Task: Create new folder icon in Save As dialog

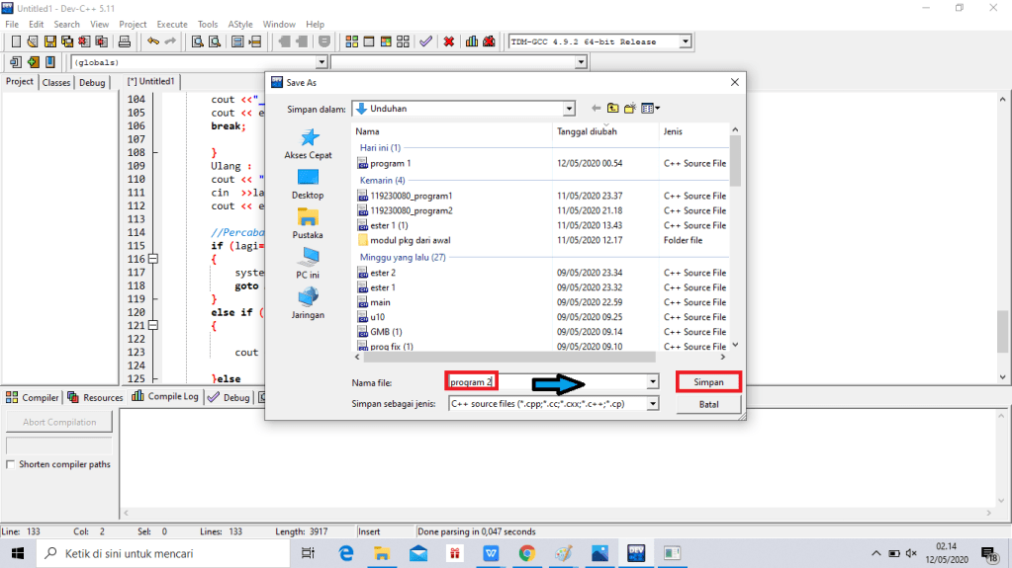Action: coord(630,109)
